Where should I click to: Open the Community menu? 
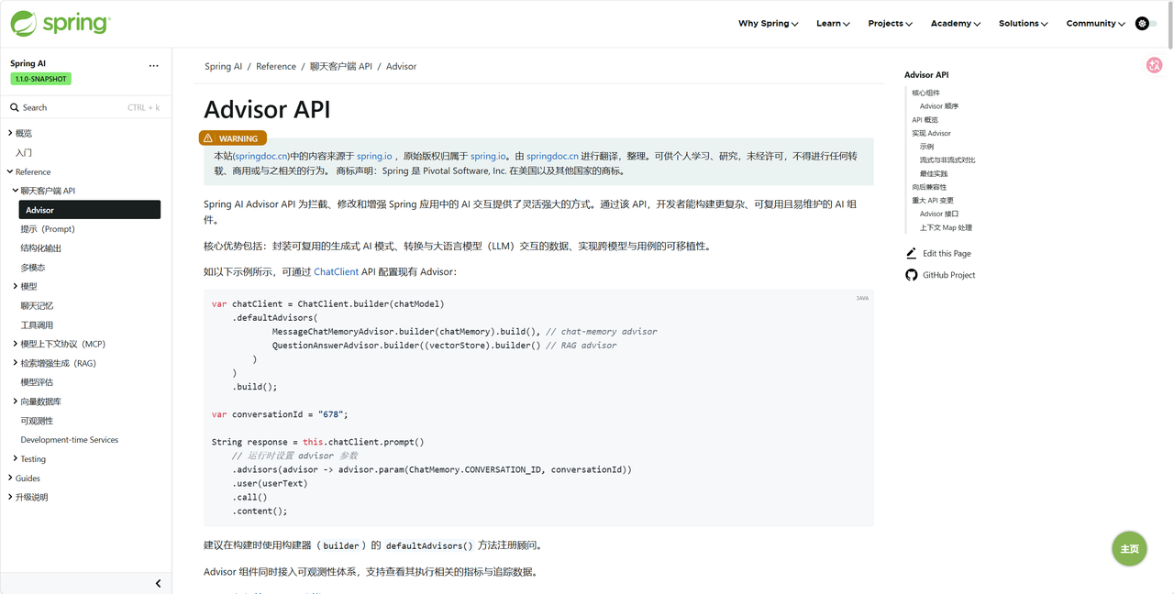[1095, 24]
